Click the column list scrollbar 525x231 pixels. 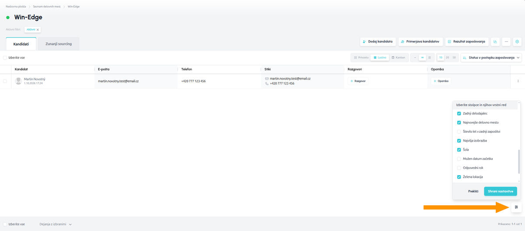(x=519, y=161)
